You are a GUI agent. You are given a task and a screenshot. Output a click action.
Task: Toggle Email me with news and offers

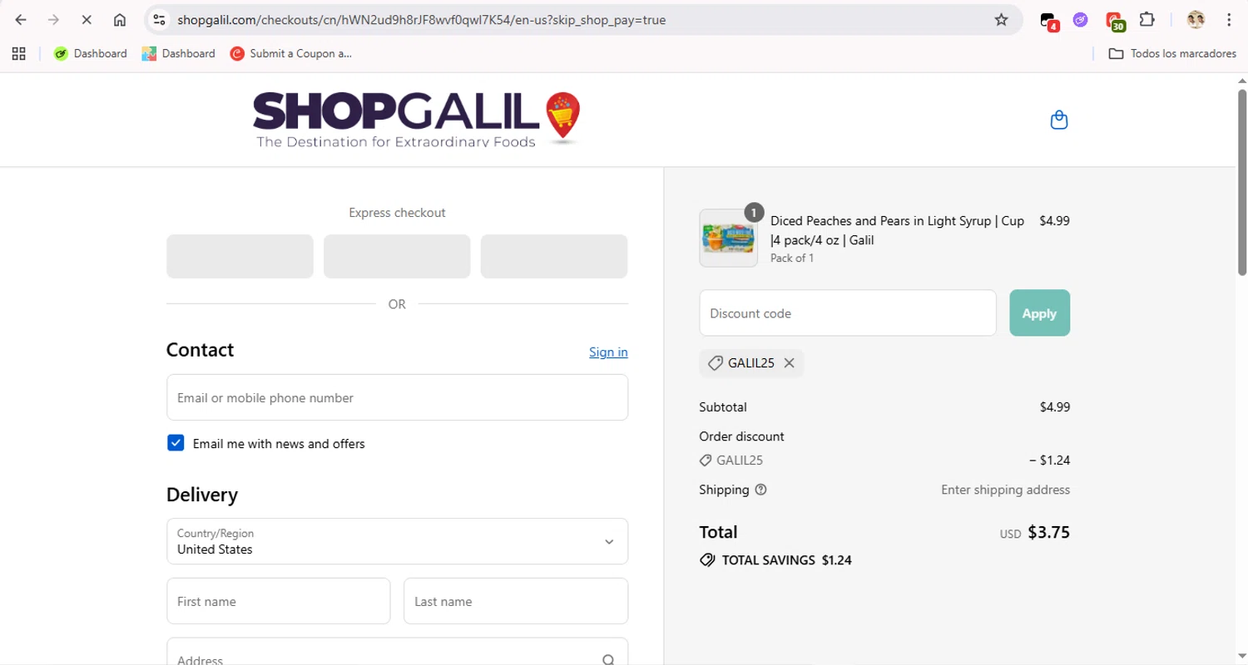[x=176, y=443]
